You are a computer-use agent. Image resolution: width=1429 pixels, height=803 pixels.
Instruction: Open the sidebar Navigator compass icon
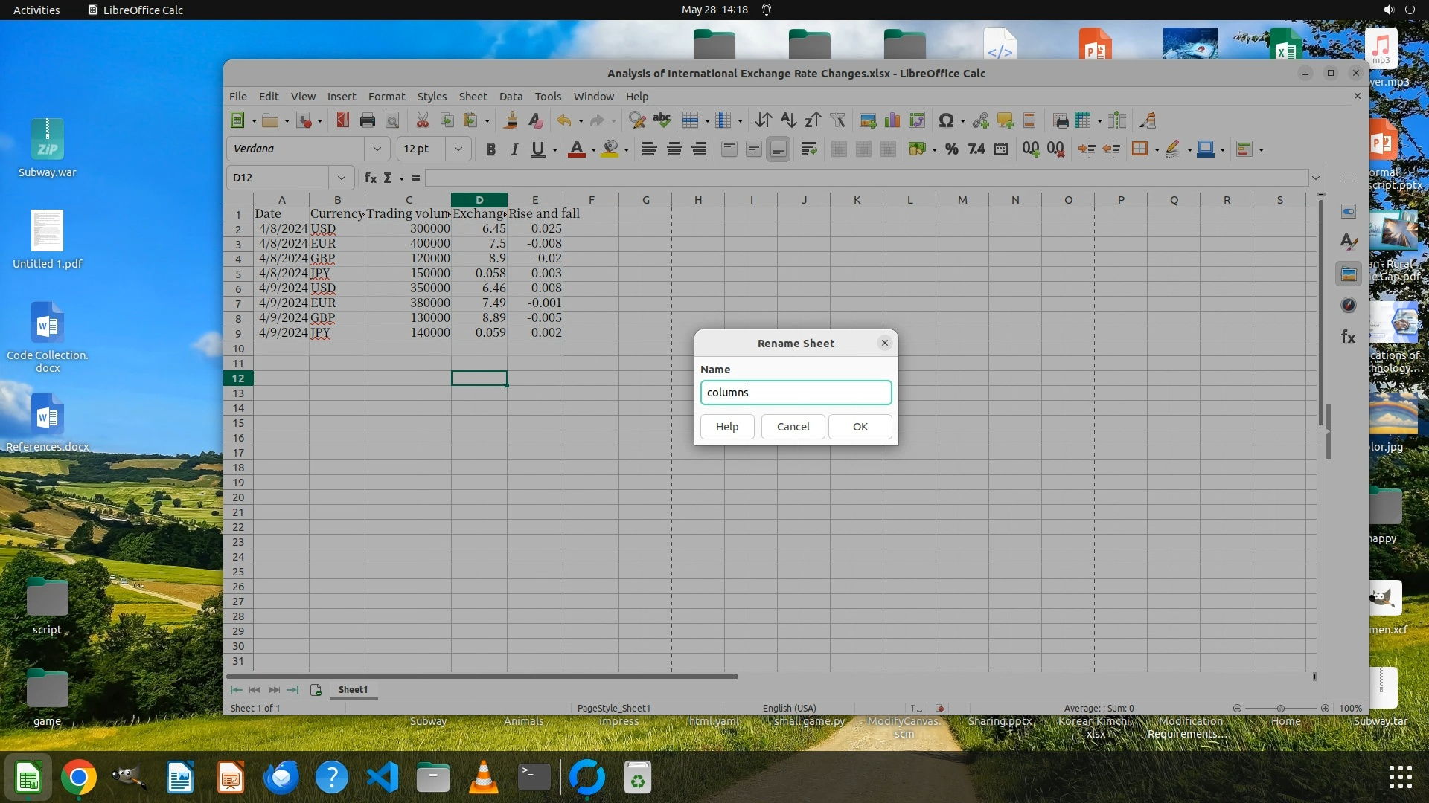1348,306
